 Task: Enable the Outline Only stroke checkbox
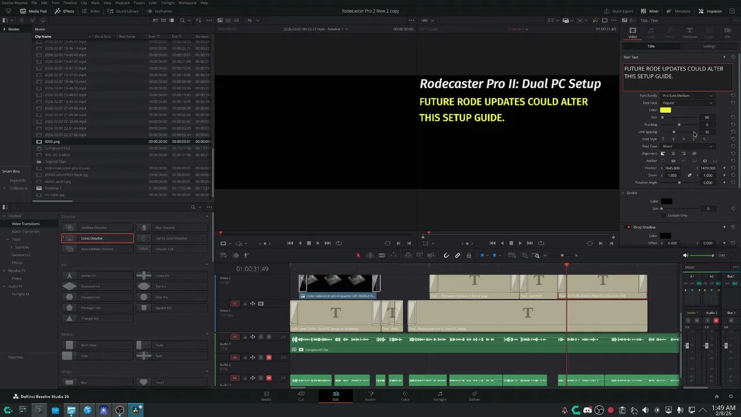(x=664, y=215)
